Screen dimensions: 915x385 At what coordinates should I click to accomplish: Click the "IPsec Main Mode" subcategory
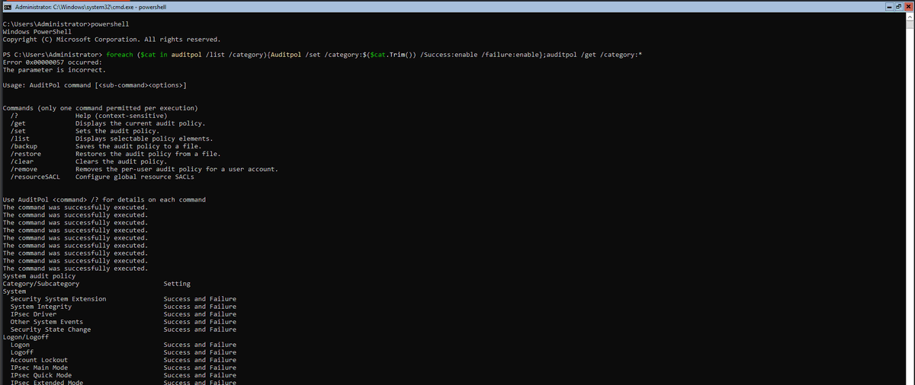point(40,367)
